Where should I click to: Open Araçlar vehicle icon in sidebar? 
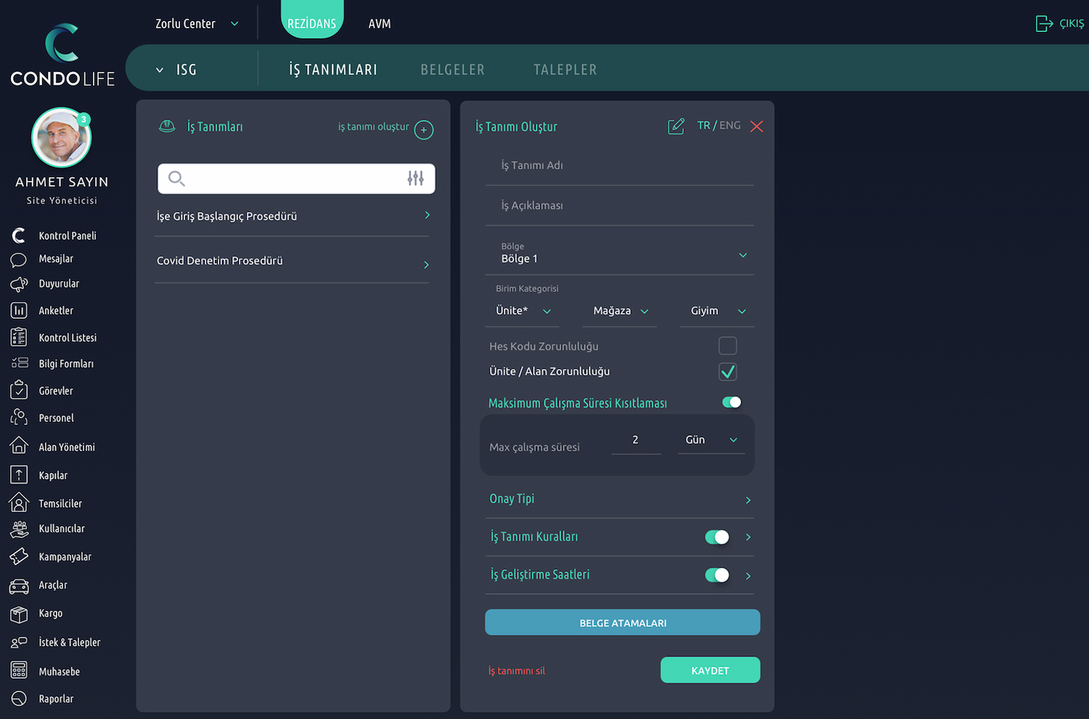tap(19, 586)
